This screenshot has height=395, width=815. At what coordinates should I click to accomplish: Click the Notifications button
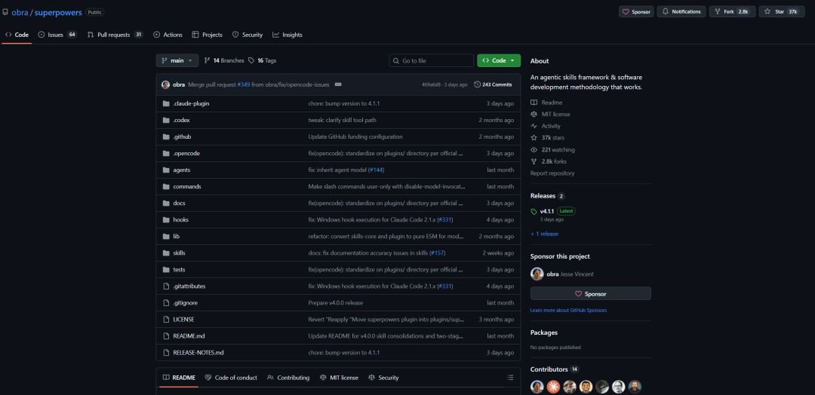[x=681, y=11]
